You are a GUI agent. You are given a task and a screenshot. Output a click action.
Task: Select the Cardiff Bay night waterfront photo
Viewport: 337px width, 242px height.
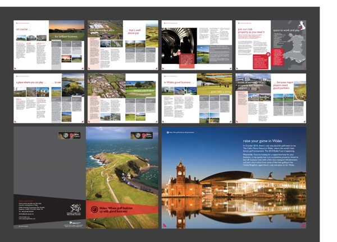(234, 177)
